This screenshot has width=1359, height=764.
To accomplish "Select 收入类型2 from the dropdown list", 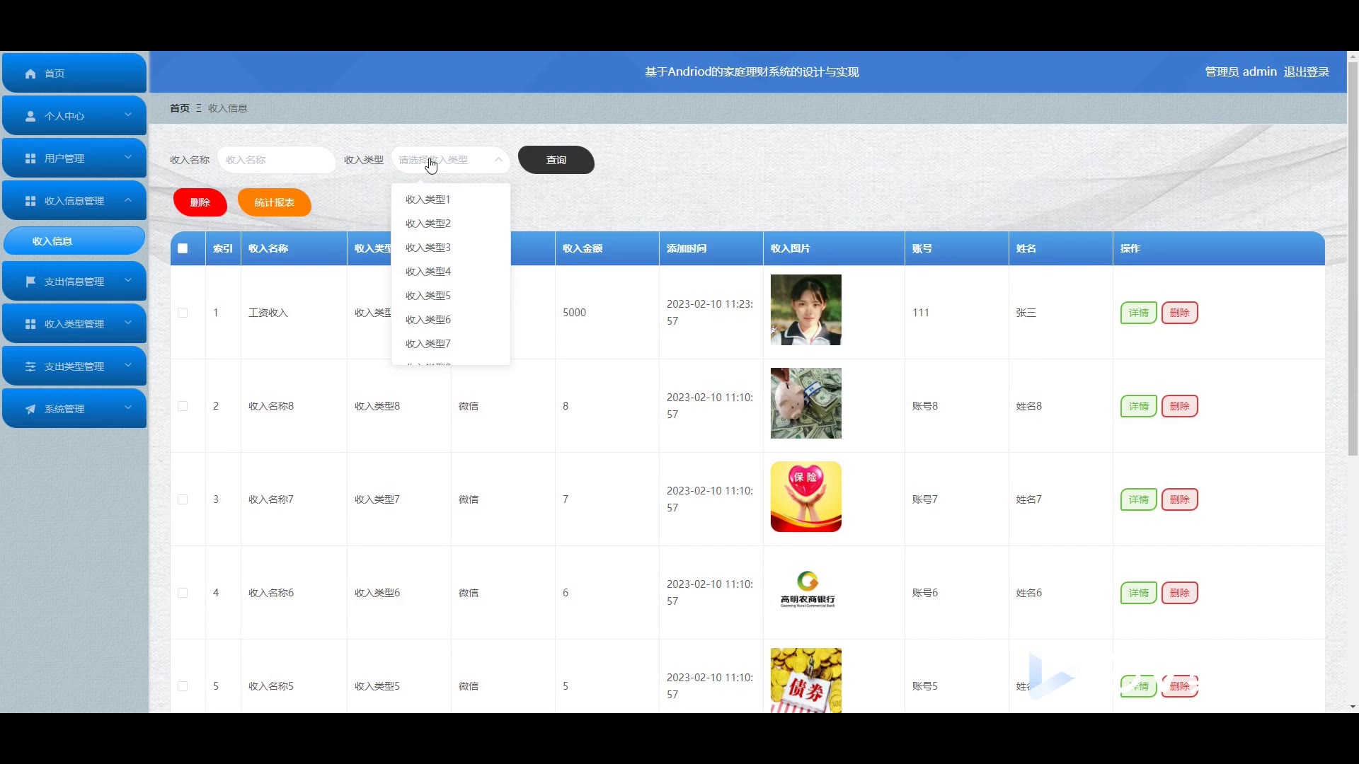I will [x=451, y=224].
